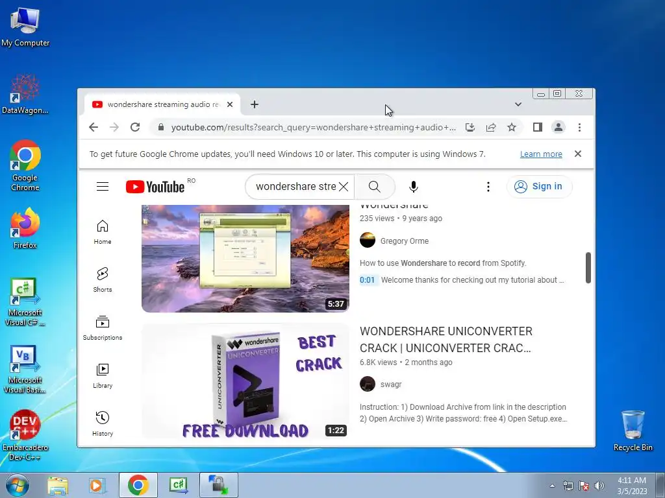Image resolution: width=665 pixels, height=498 pixels.
Task: View site info lock icon
Action: pyautogui.click(x=161, y=127)
